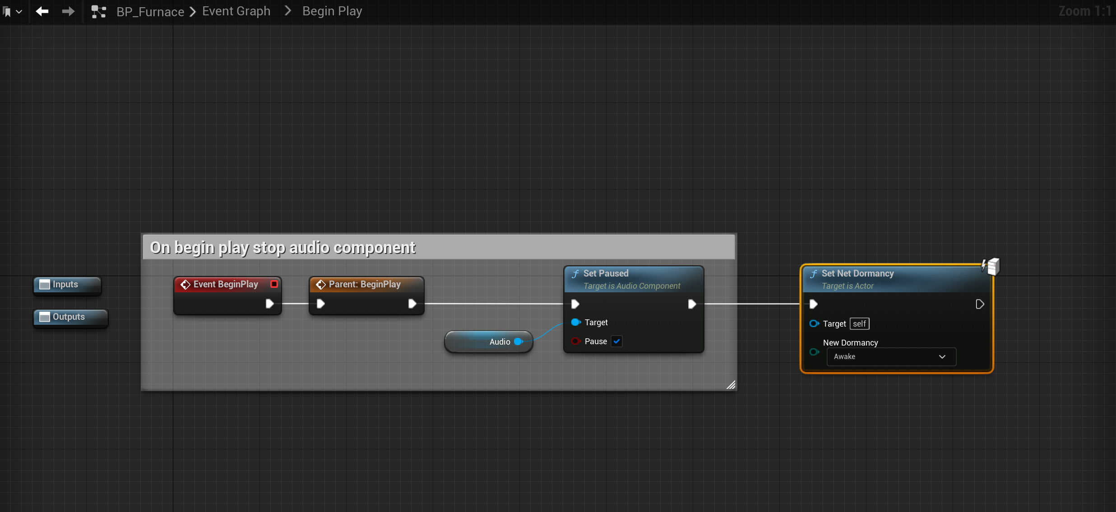The width and height of the screenshot is (1116, 512).
Task: Select the comment title 'On begin play stop audio component'
Action: (282, 248)
